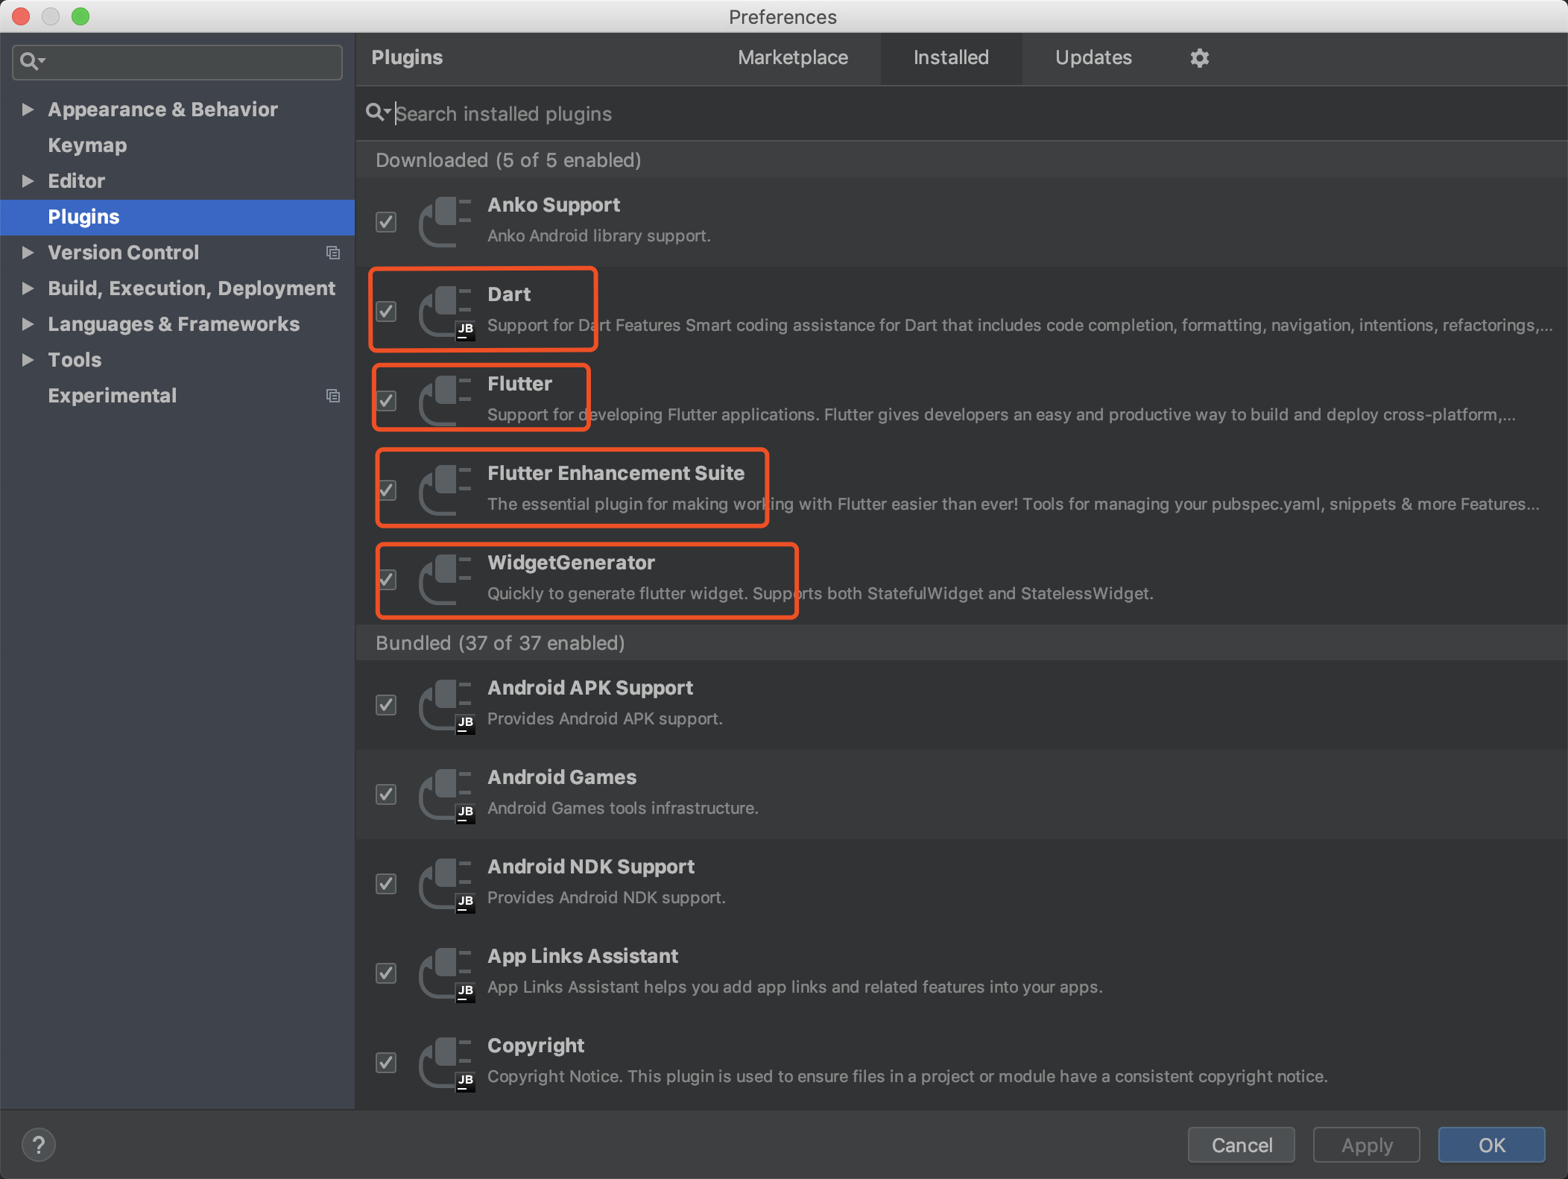The width and height of the screenshot is (1568, 1179).
Task: Expand Appearance & Behavior tree node
Action: point(28,110)
